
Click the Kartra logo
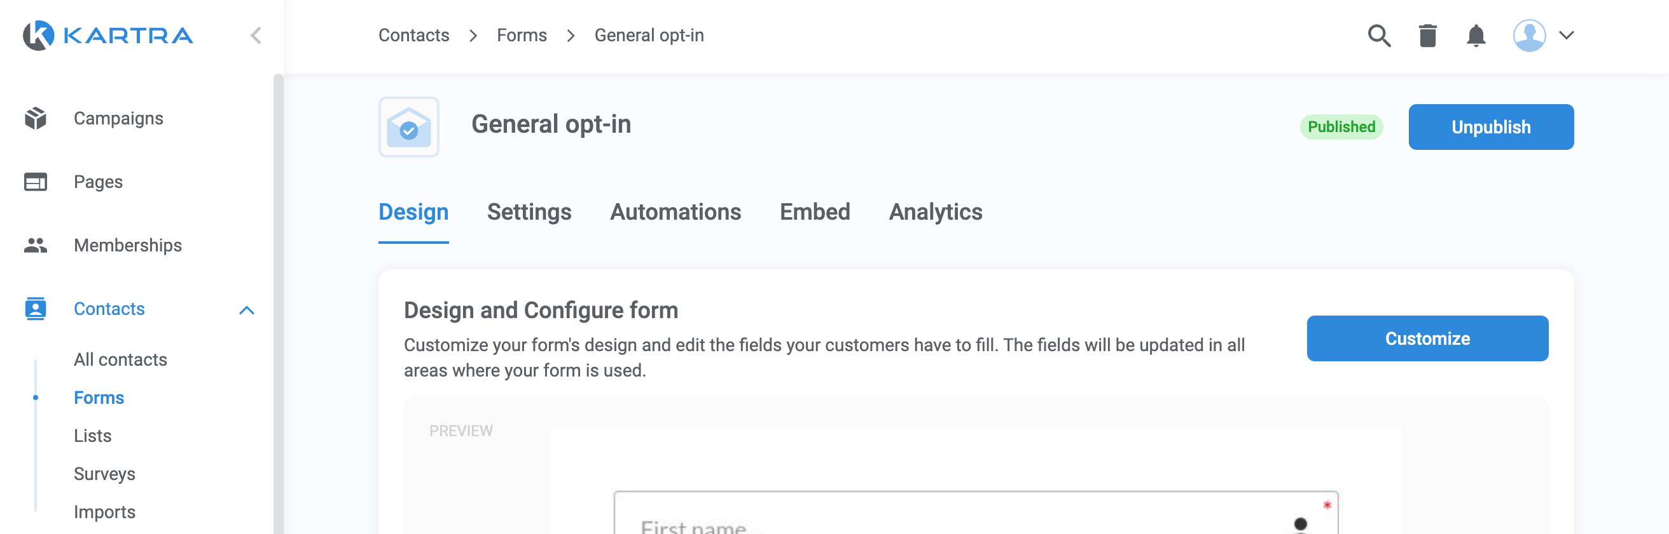tap(107, 35)
